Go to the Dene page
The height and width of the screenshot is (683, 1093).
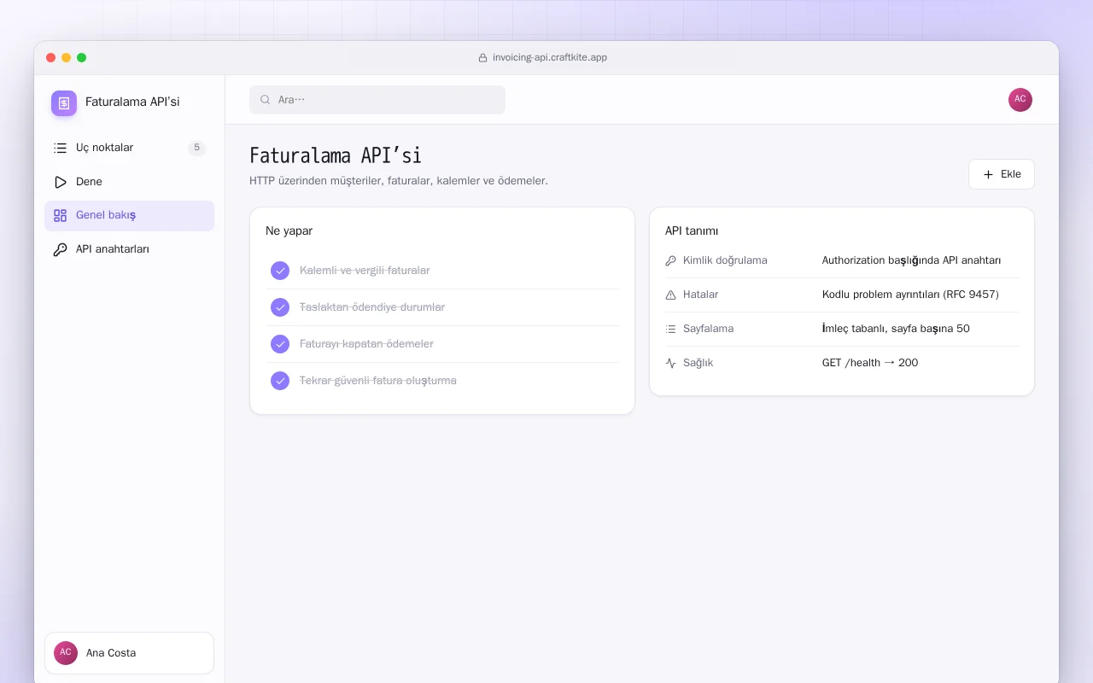(129, 182)
